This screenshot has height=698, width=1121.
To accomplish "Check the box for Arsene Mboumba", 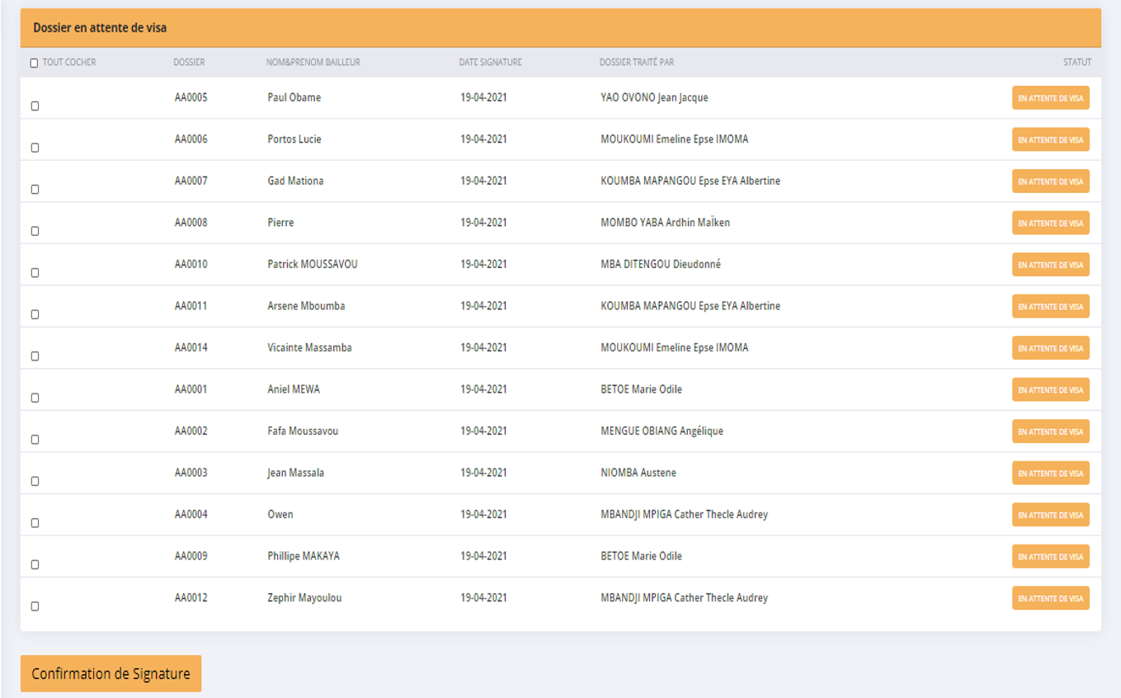I will 35,314.
